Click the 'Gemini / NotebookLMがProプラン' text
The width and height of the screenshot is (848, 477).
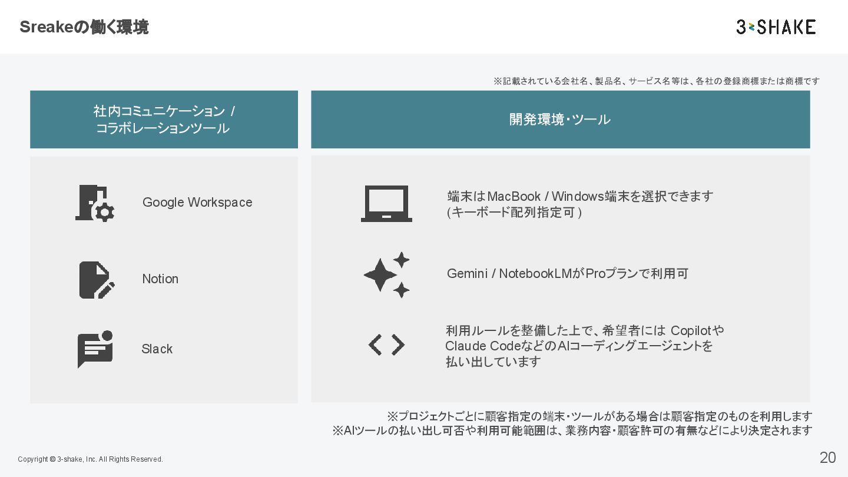[568, 273]
